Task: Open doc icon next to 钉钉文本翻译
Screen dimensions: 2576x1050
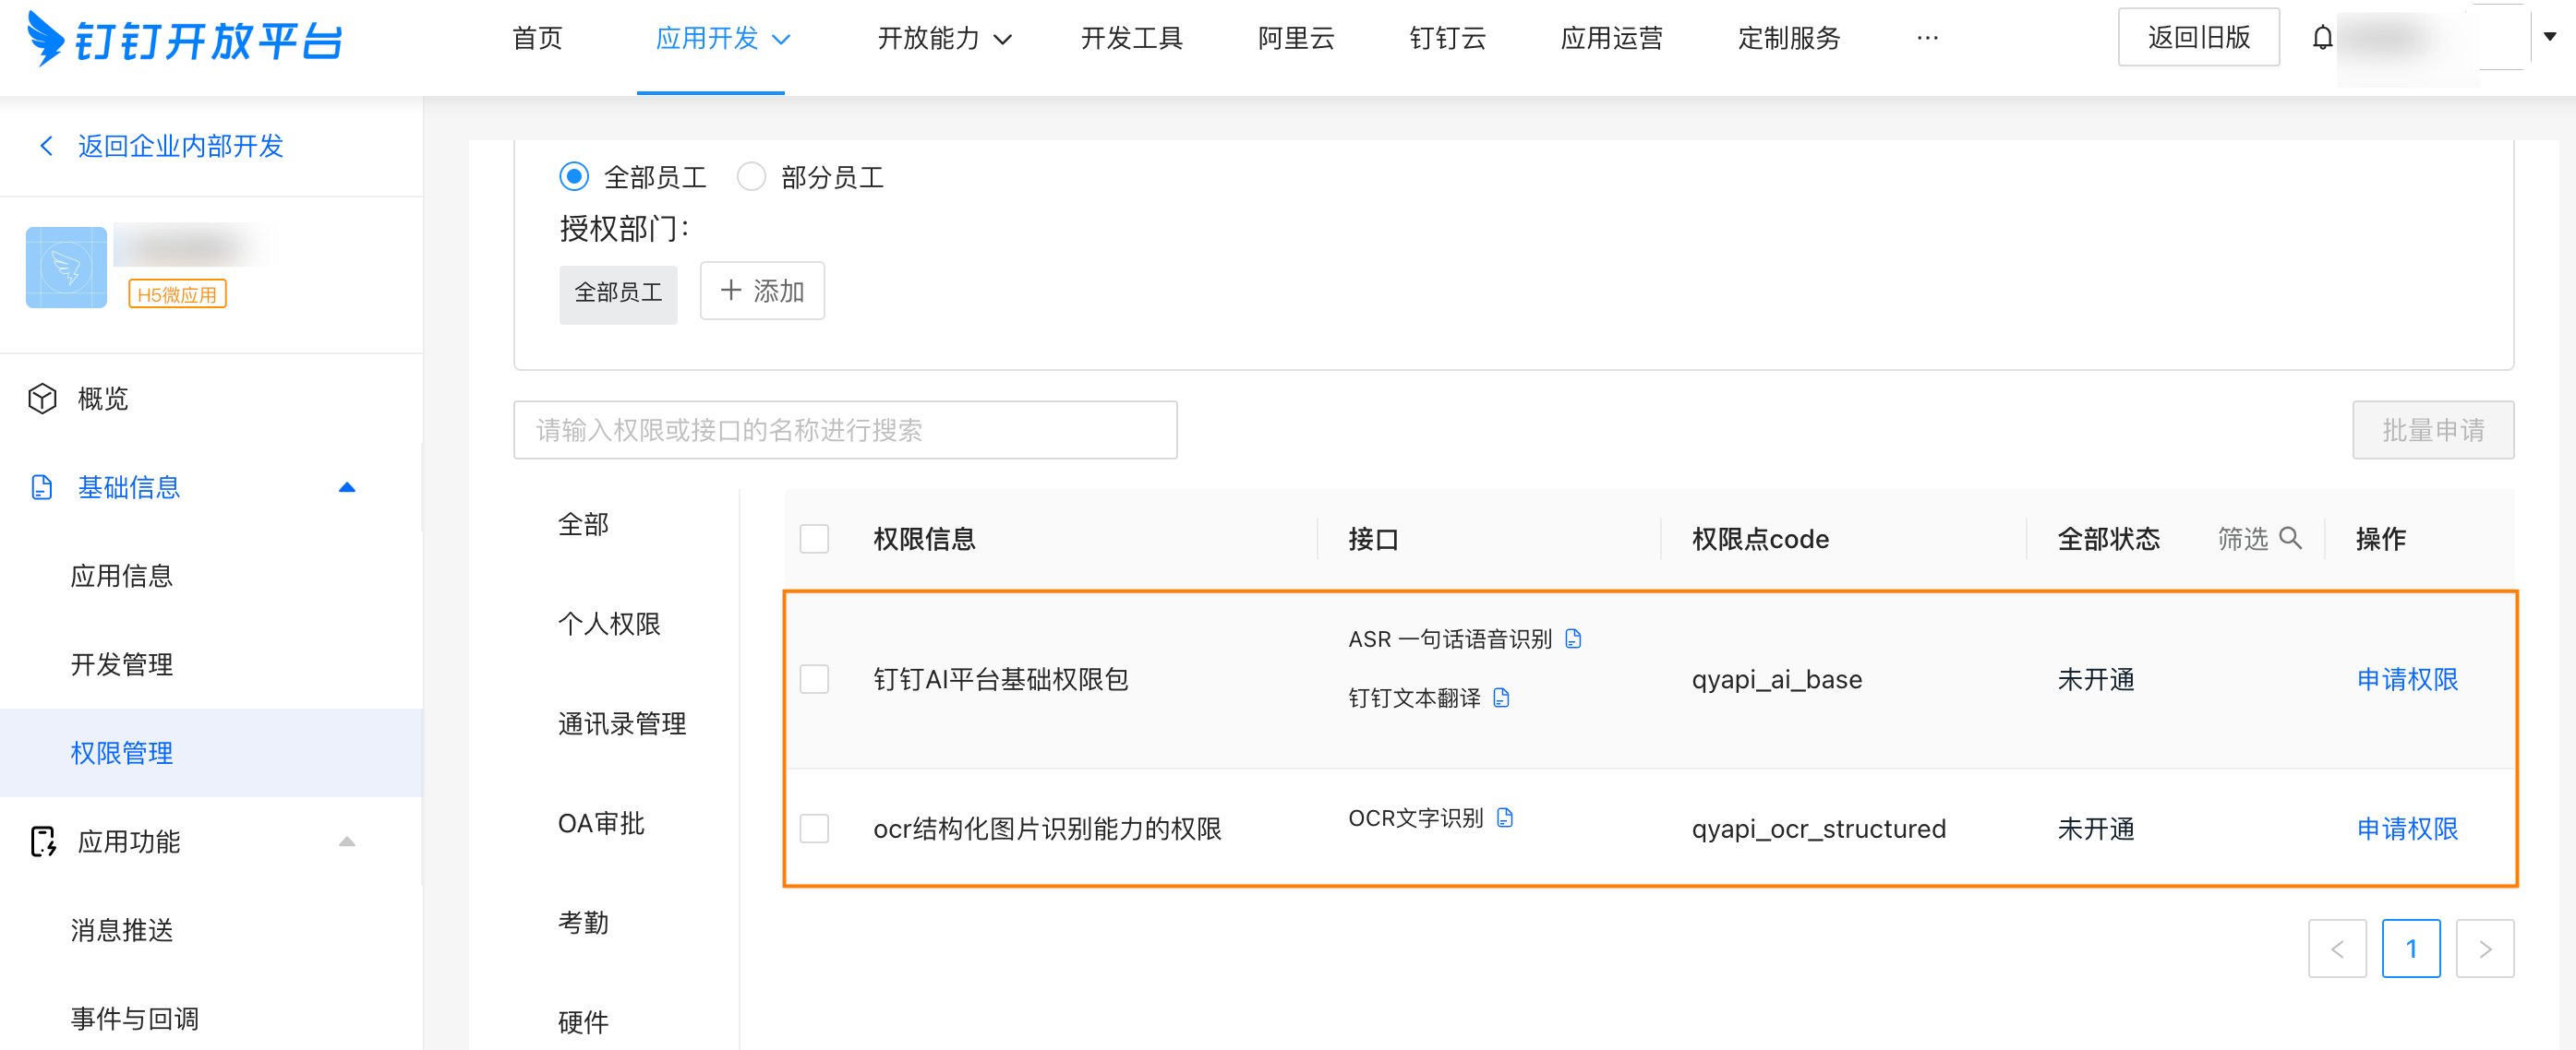Action: 1501,698
